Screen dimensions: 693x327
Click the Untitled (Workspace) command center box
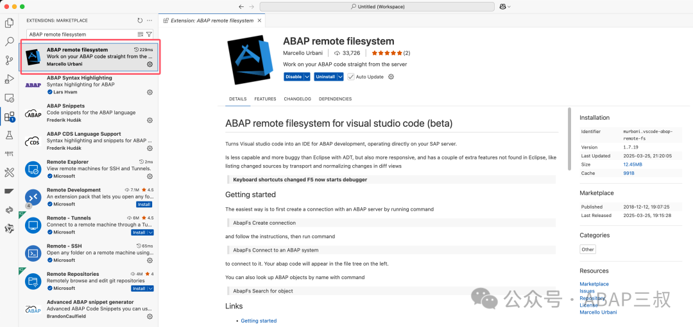tap(377, 6)
